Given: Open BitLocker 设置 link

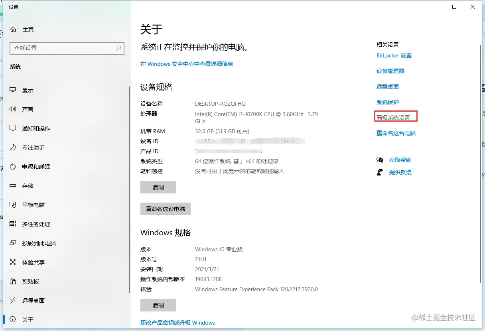Looking at the screenshot, I should coord(394,55).
